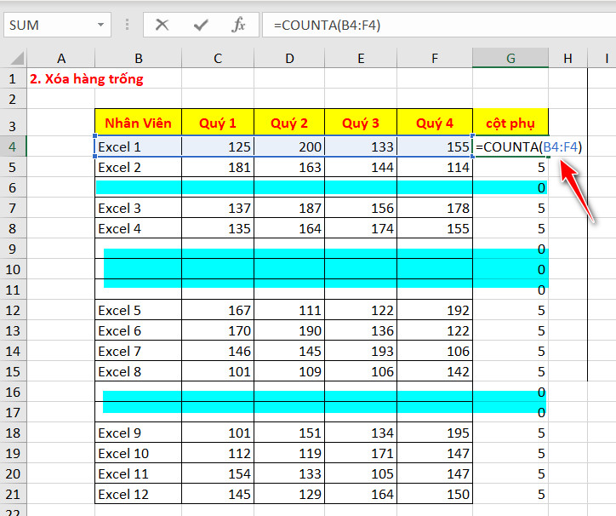Select row 10 header

pos(13,269)
